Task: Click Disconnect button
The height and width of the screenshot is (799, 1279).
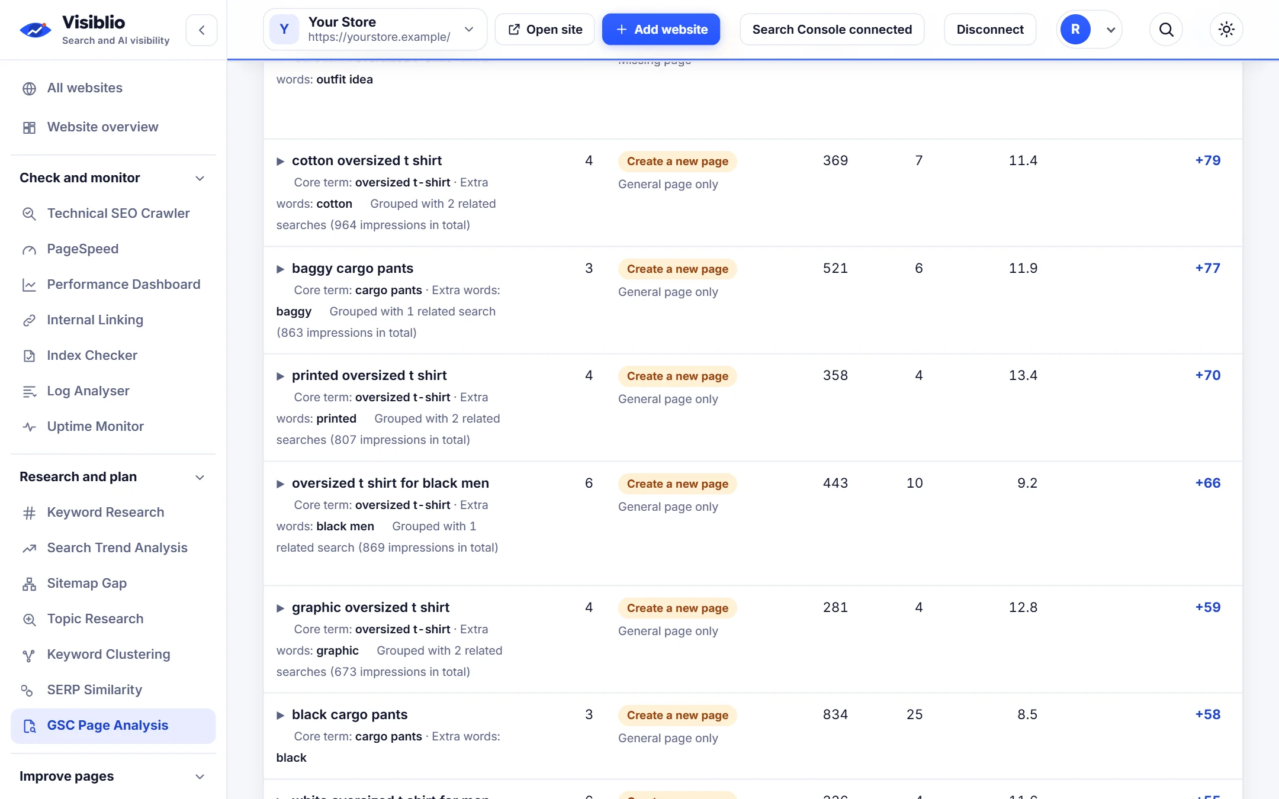Action: (x=990, y=30)
